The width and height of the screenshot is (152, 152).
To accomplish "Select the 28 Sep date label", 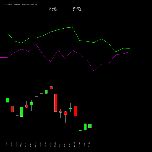I will click(55, 145).
